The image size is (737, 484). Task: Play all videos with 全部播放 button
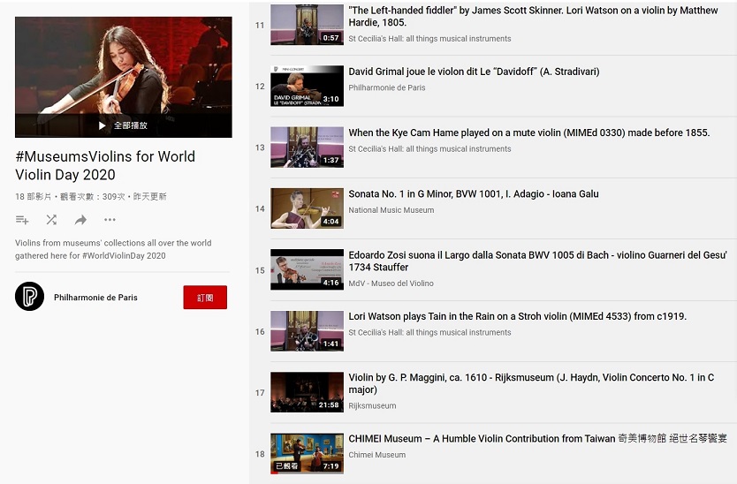(123, 125)
